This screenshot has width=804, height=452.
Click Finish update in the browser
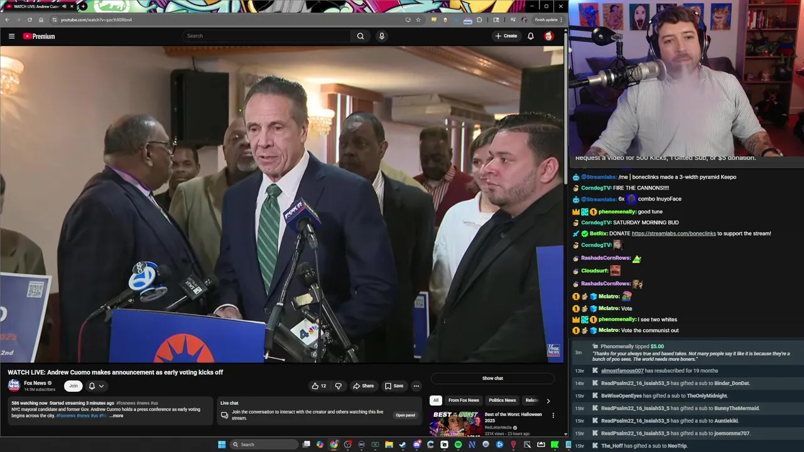click(546, 19)
